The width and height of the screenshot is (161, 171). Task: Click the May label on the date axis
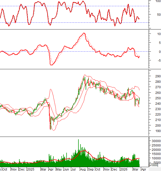point(59,169)
